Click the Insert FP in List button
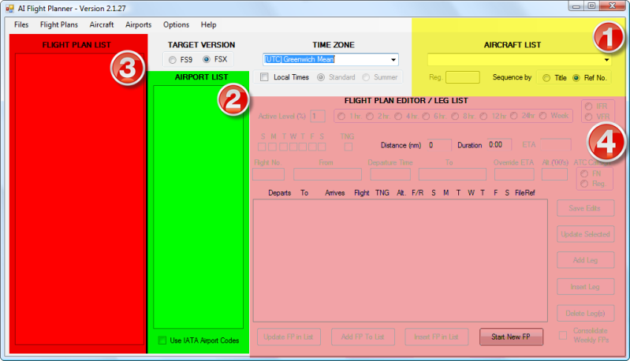The image size is (630, 361). (x=436, y=337)
